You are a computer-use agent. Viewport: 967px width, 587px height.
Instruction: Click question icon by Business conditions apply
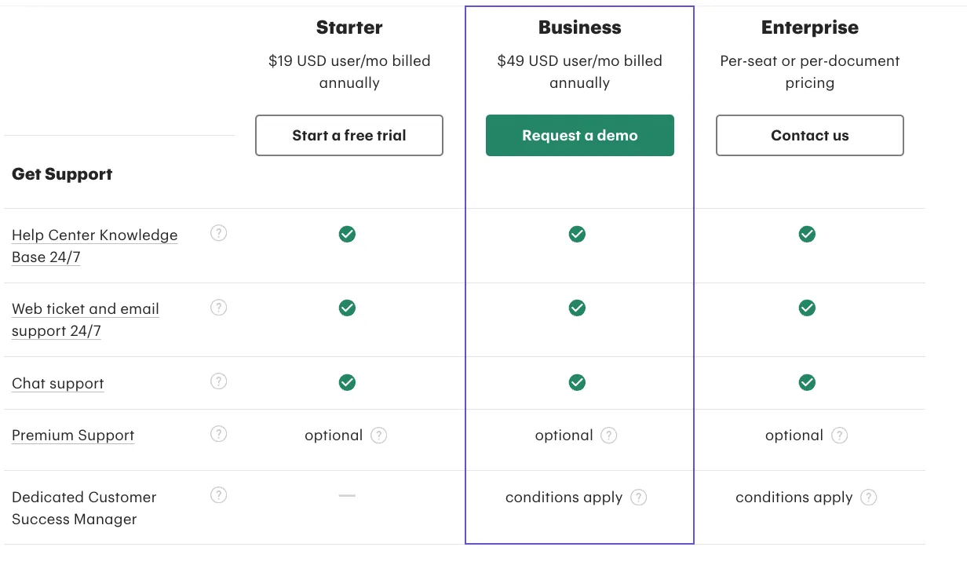coord(639,498)
